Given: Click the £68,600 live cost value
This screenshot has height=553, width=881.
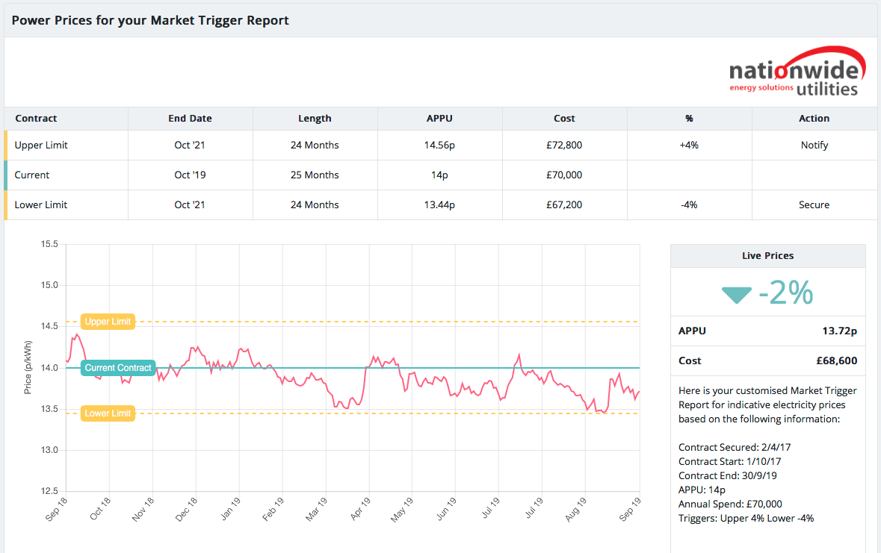Looking at the screenshot, I should [837, 361].
